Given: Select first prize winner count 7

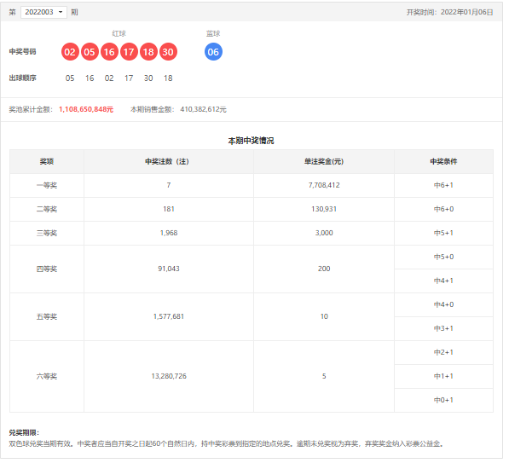Looking at the screenshot, I should click(x=169, y=185).
